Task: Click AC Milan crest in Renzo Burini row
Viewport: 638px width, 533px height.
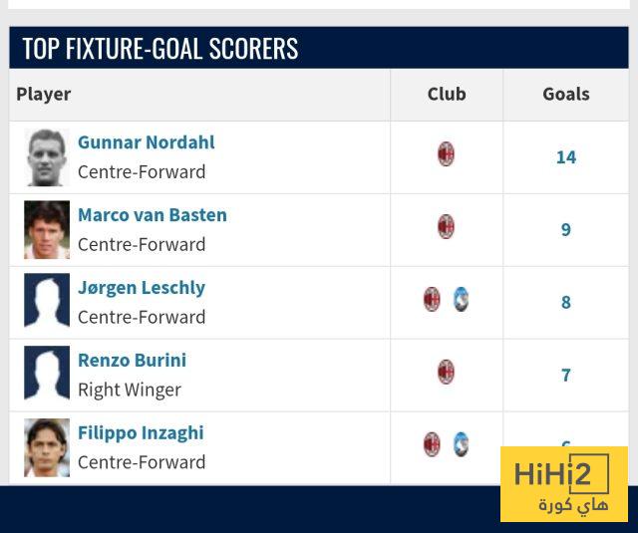Action: point(446,373)
